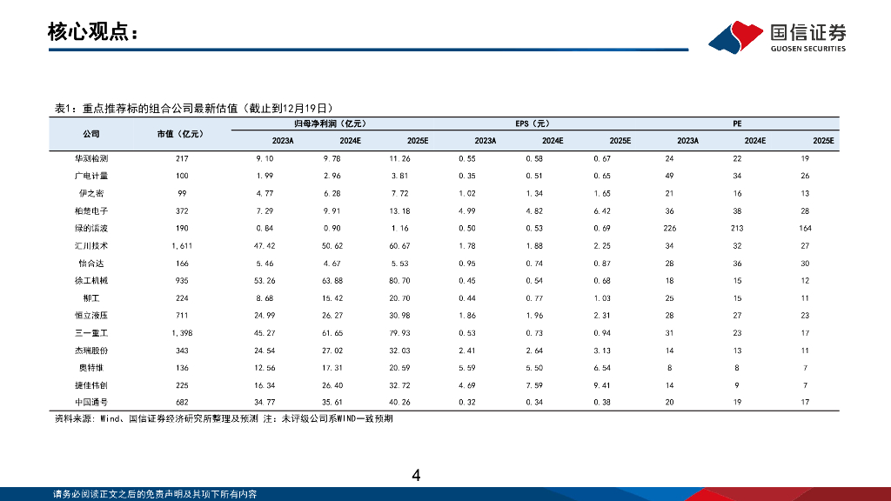Select the table caption 表1：重点推荐标的组合公司最新估值
Viewport: 891px width, 501px height.
coord(147,108)
